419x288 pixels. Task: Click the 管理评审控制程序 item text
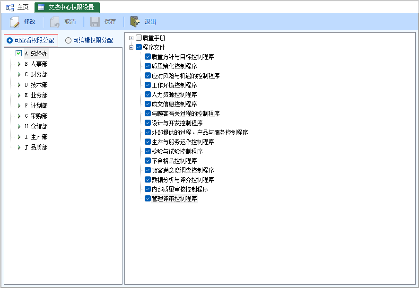pyautogui.click(x=174, y=199)
